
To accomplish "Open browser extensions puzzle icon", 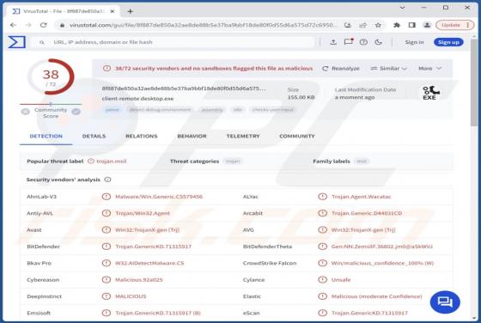I will tap(397, 25).
